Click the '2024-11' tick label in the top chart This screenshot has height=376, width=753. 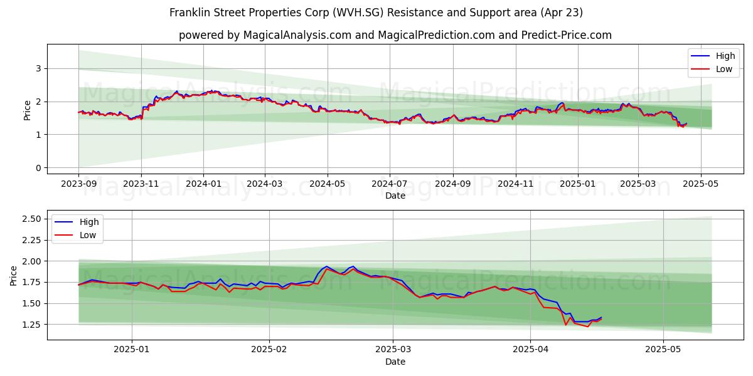[515, 184]
